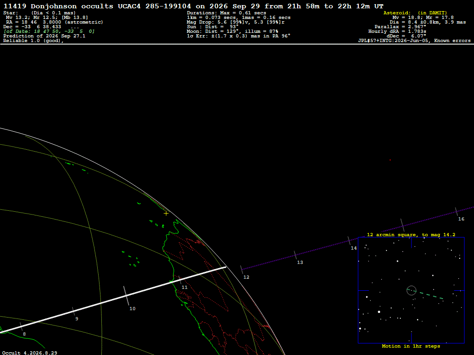Click time marker 12 on the path
The height and width of the screenshot is (355, 474).
coord(246,277)
